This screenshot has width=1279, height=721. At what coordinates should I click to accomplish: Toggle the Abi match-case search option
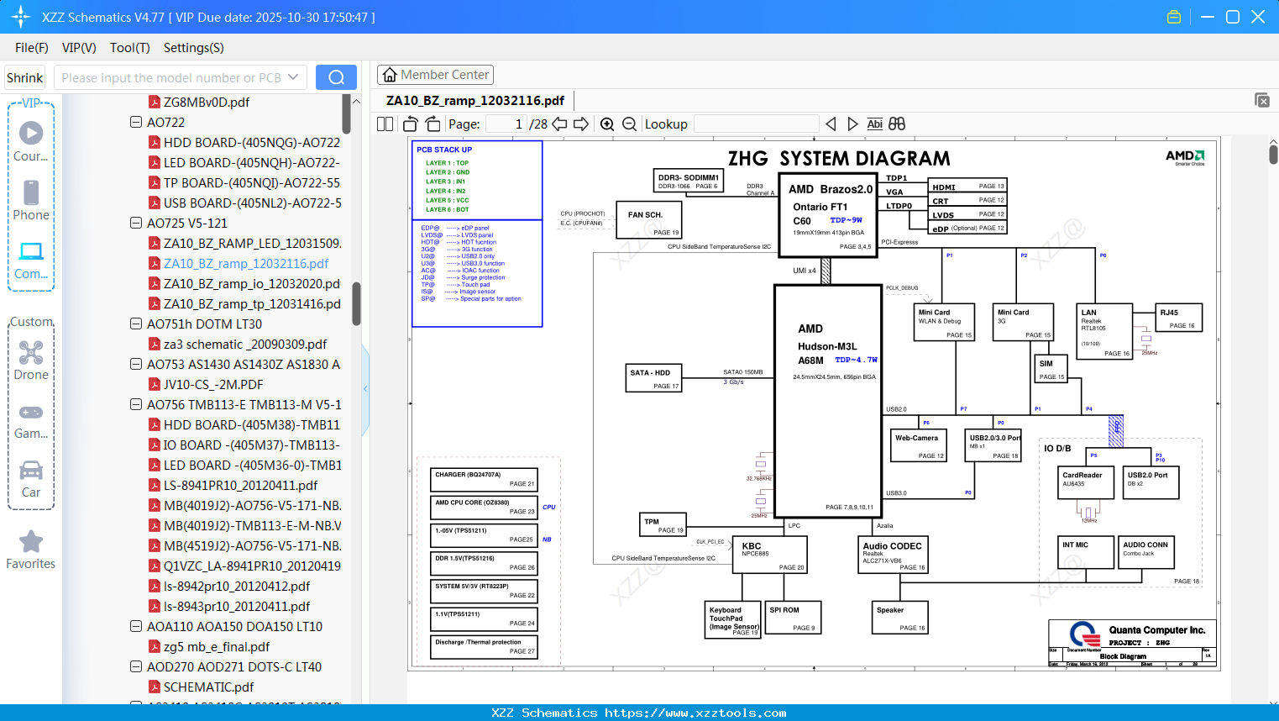coord(874,124)
